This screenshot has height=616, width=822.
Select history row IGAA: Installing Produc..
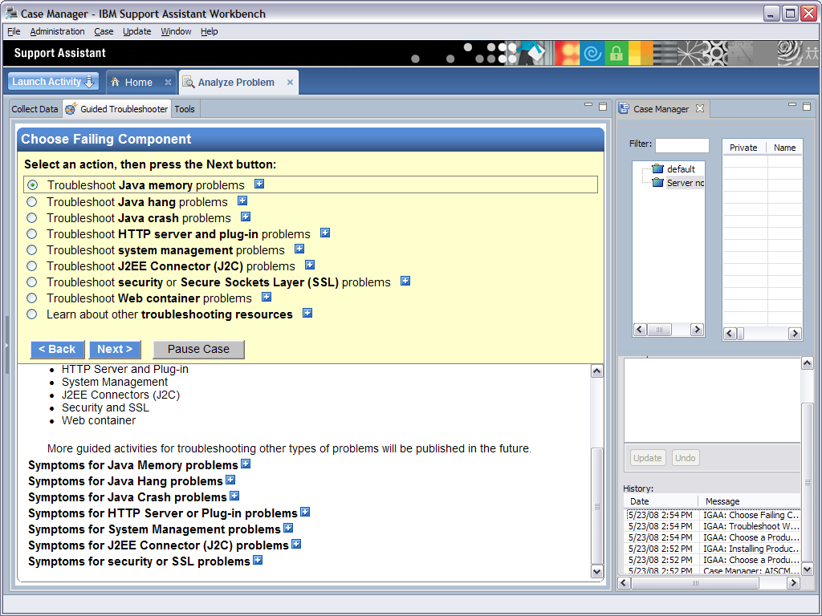pyautogui.click(x=713, y=549)
